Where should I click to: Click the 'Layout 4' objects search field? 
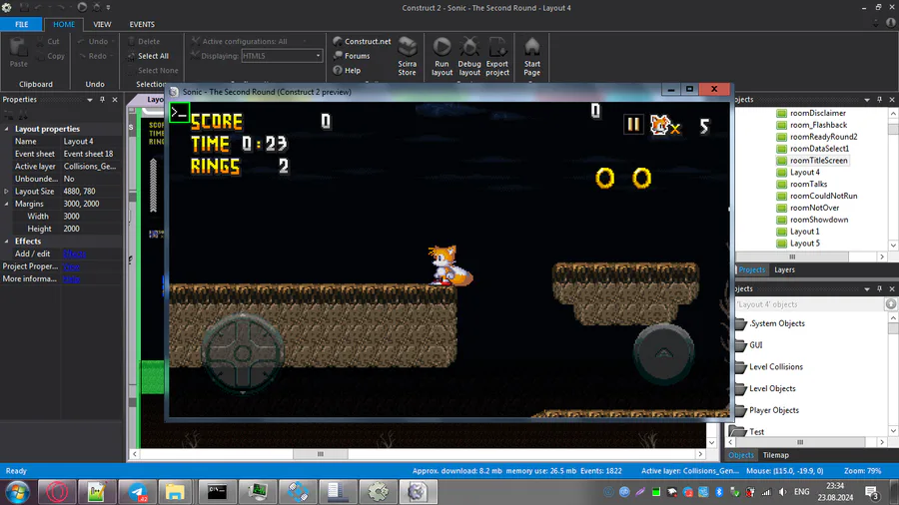tap(809, 304)
